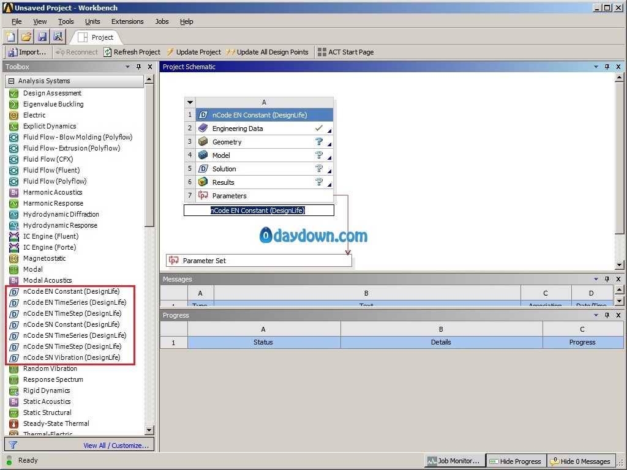The width and height of the screenshot is (627, 470).
Task: Open the Tools menu
Action: [66, 21]
